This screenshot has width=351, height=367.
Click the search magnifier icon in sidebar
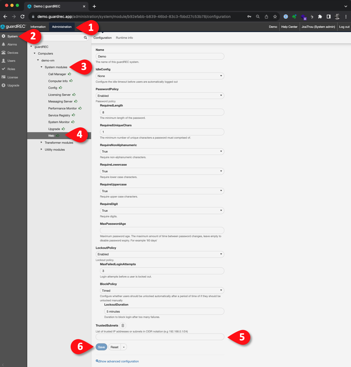(85, 38)
